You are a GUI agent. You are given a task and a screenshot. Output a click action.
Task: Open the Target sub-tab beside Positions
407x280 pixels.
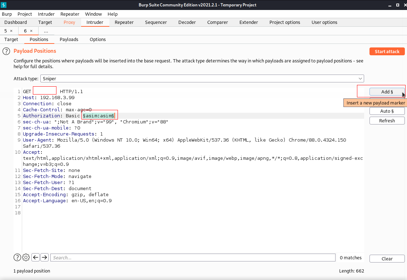coord(11,39)
